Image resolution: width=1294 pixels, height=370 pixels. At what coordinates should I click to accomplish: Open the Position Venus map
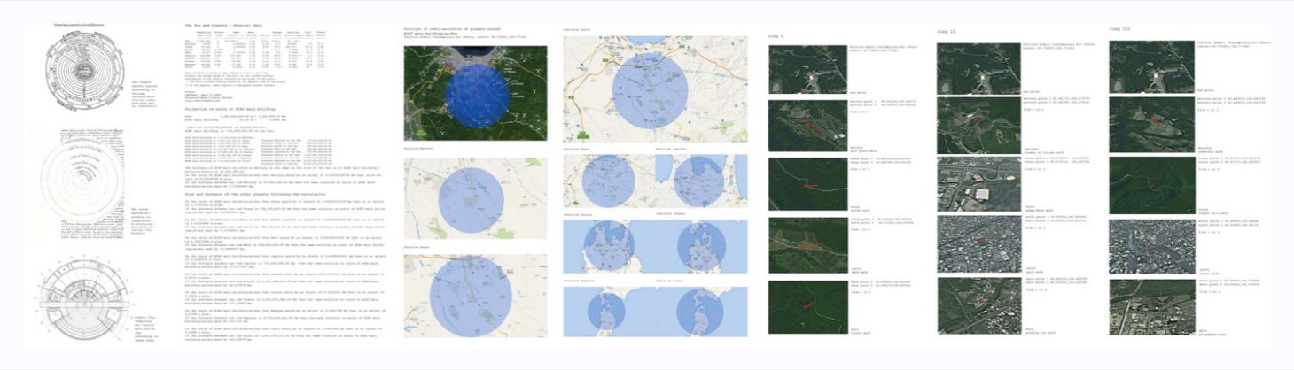[475, 295]
